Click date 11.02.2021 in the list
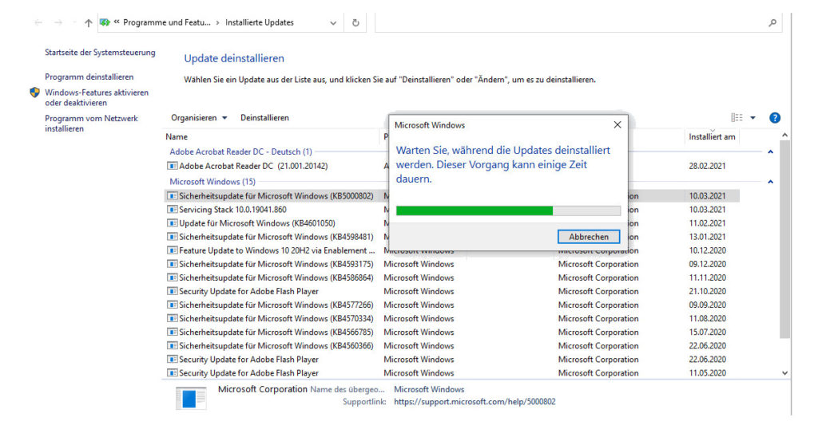Viewport: 818px width, 429px height. click(707, 223)
